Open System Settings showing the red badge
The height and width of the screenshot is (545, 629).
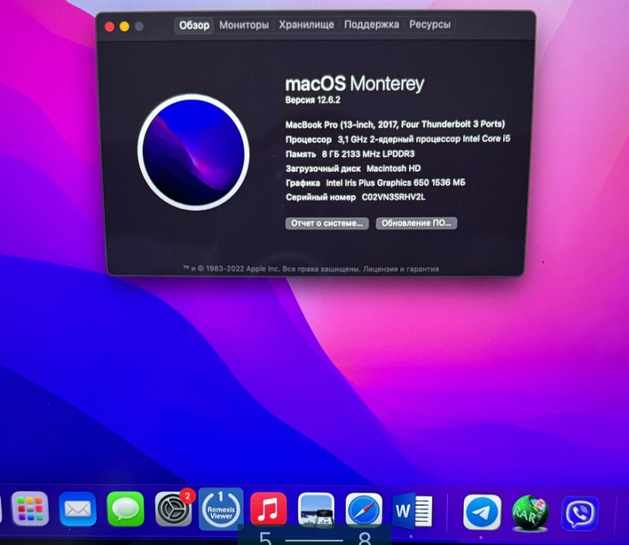(172, 510)
